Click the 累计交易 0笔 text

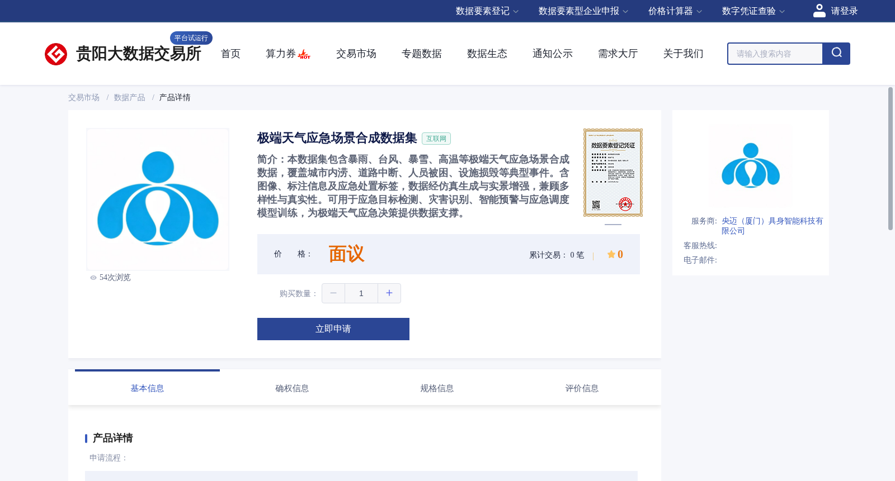tap(557, 255)
